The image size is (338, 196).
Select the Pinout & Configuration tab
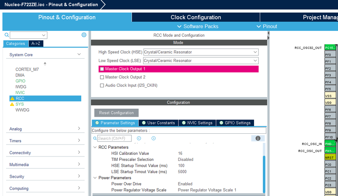tap(67, 17)
